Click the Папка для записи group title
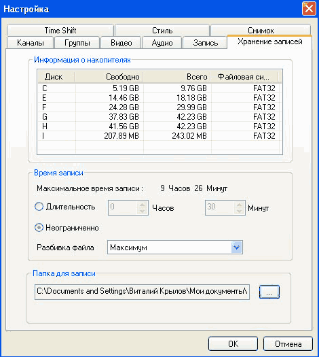The image size is (319, 357). coord(64,273)
